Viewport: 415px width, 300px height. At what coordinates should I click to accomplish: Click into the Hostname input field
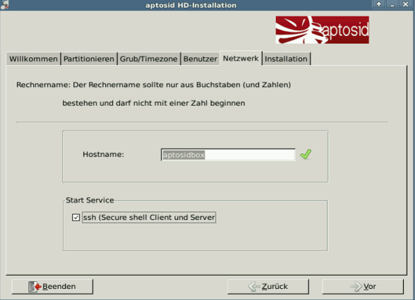[228, 155]
